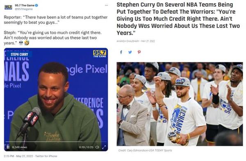Image resolution: width=246 pixels, height=161 pixels.
Task: Open the 95.7 The Game account name
Action: (x=25, y=5)
